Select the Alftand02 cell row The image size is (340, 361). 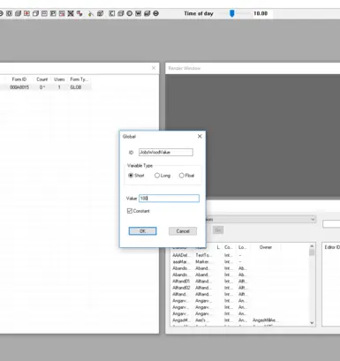[240, 288]
